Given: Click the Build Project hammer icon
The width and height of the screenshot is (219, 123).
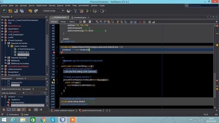Looking at the screenshot, I should pos(76,11).
